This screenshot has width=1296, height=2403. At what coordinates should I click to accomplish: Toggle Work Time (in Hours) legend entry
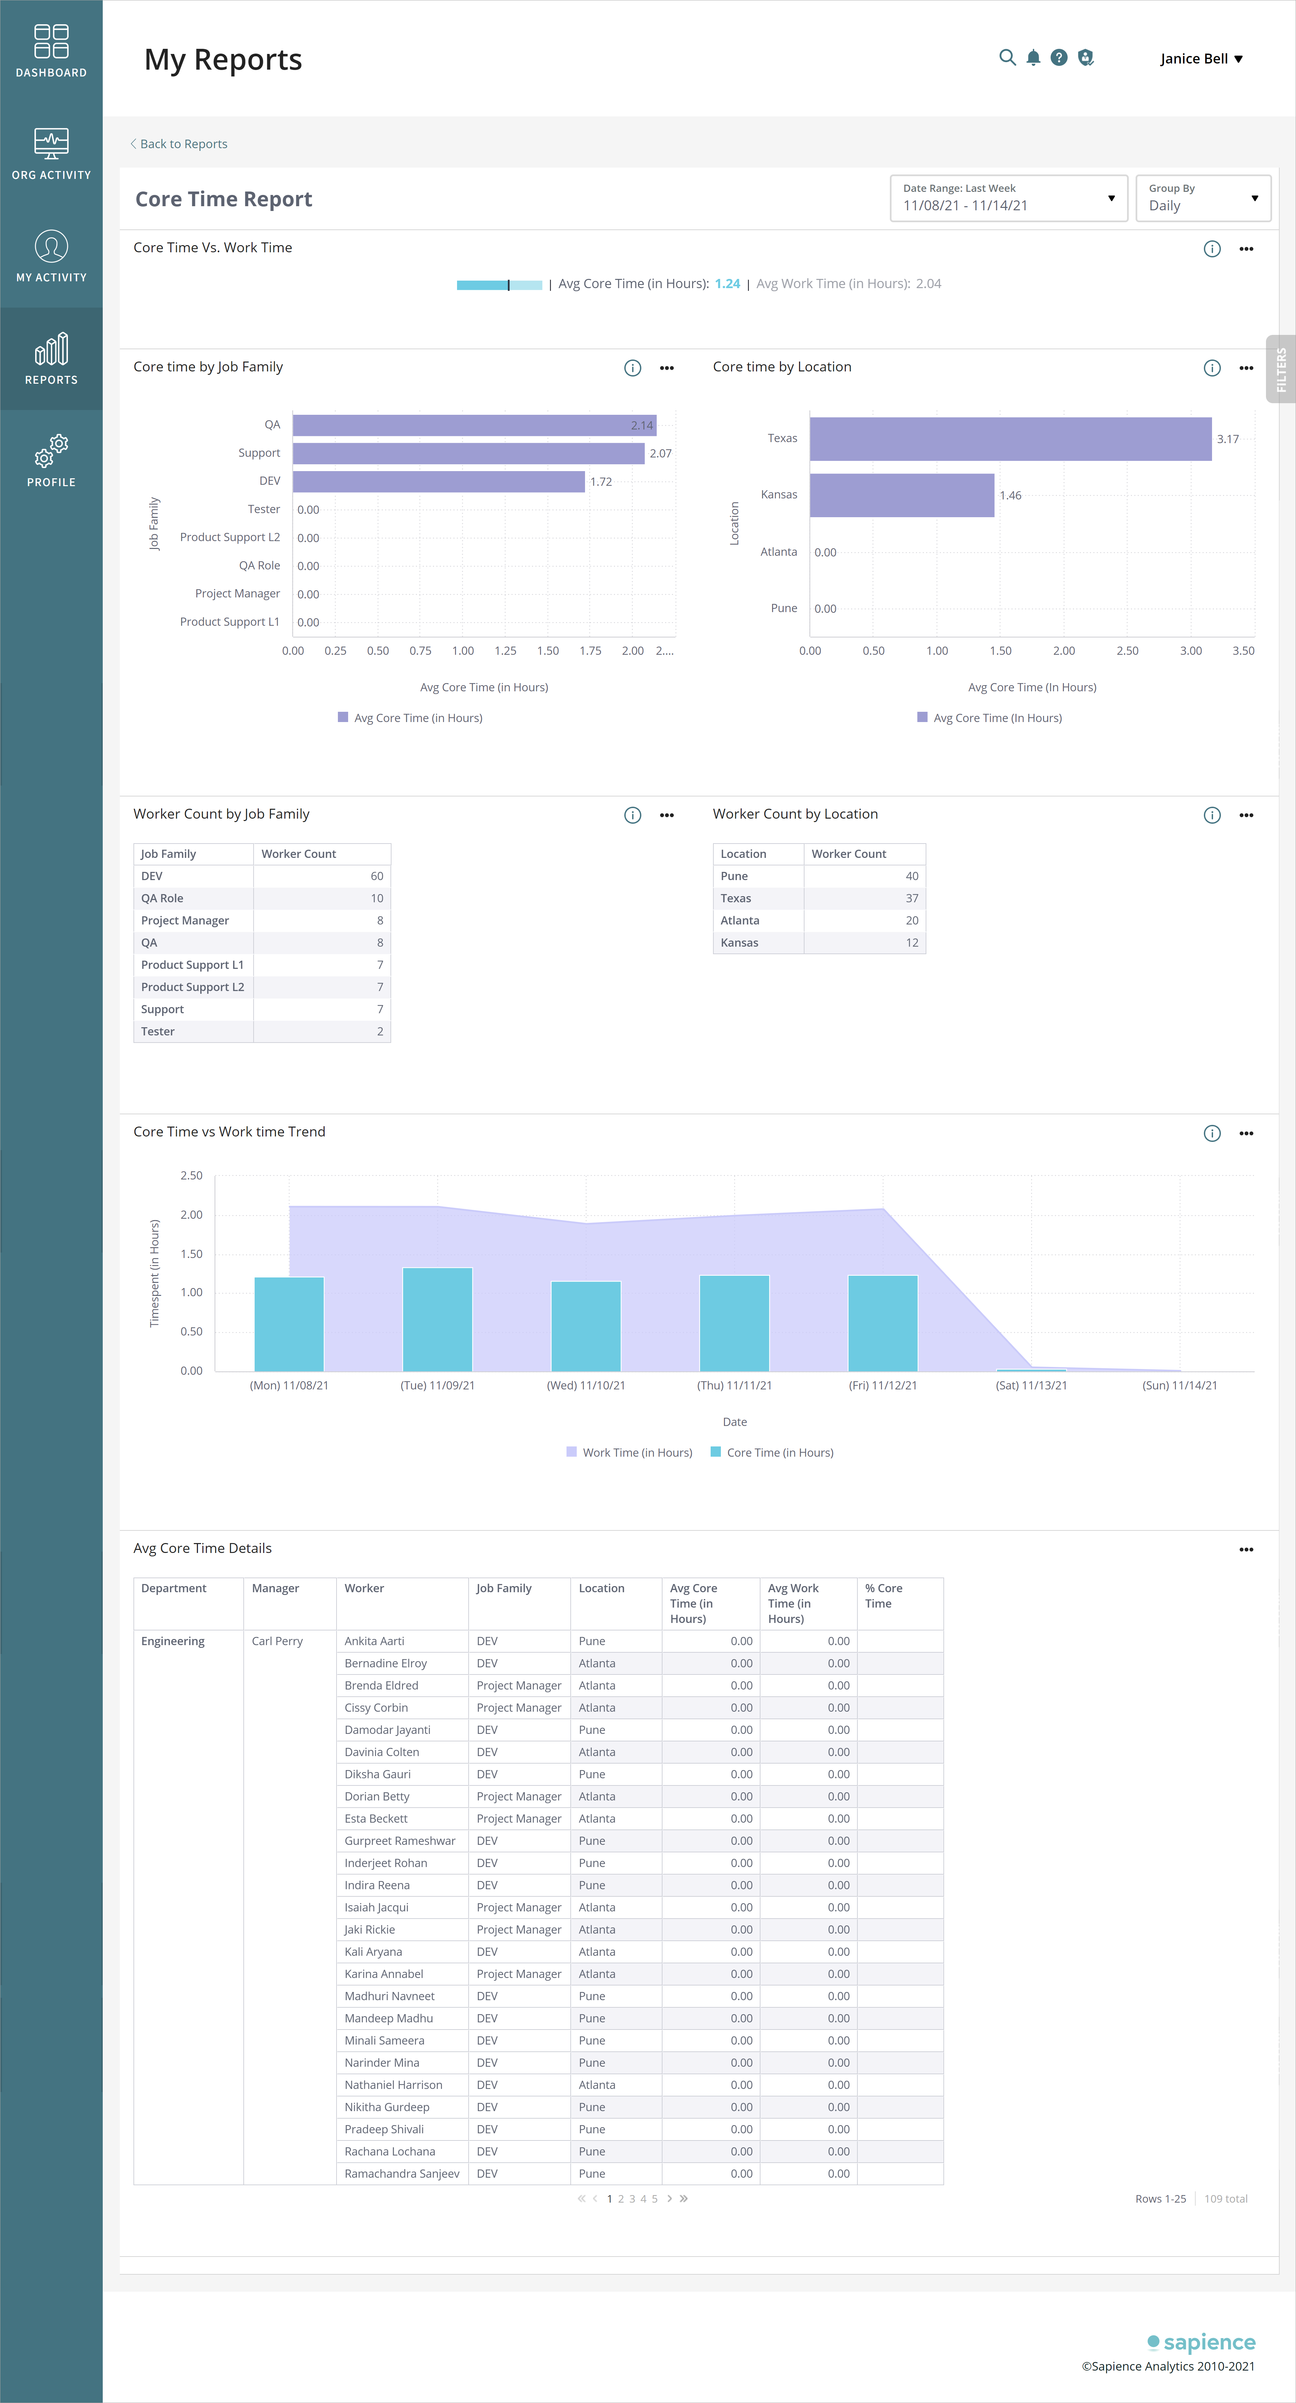tap(629, 1453)
